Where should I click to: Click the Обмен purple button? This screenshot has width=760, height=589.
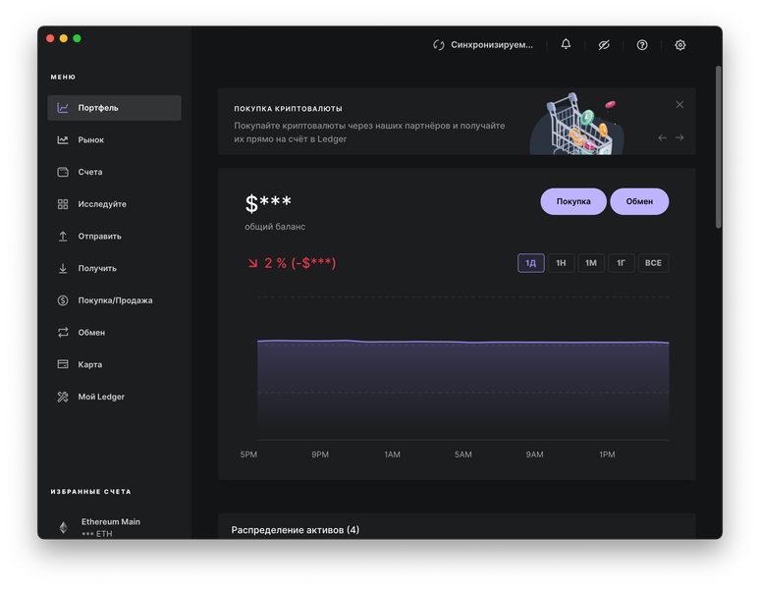click(x=639, y=201)
